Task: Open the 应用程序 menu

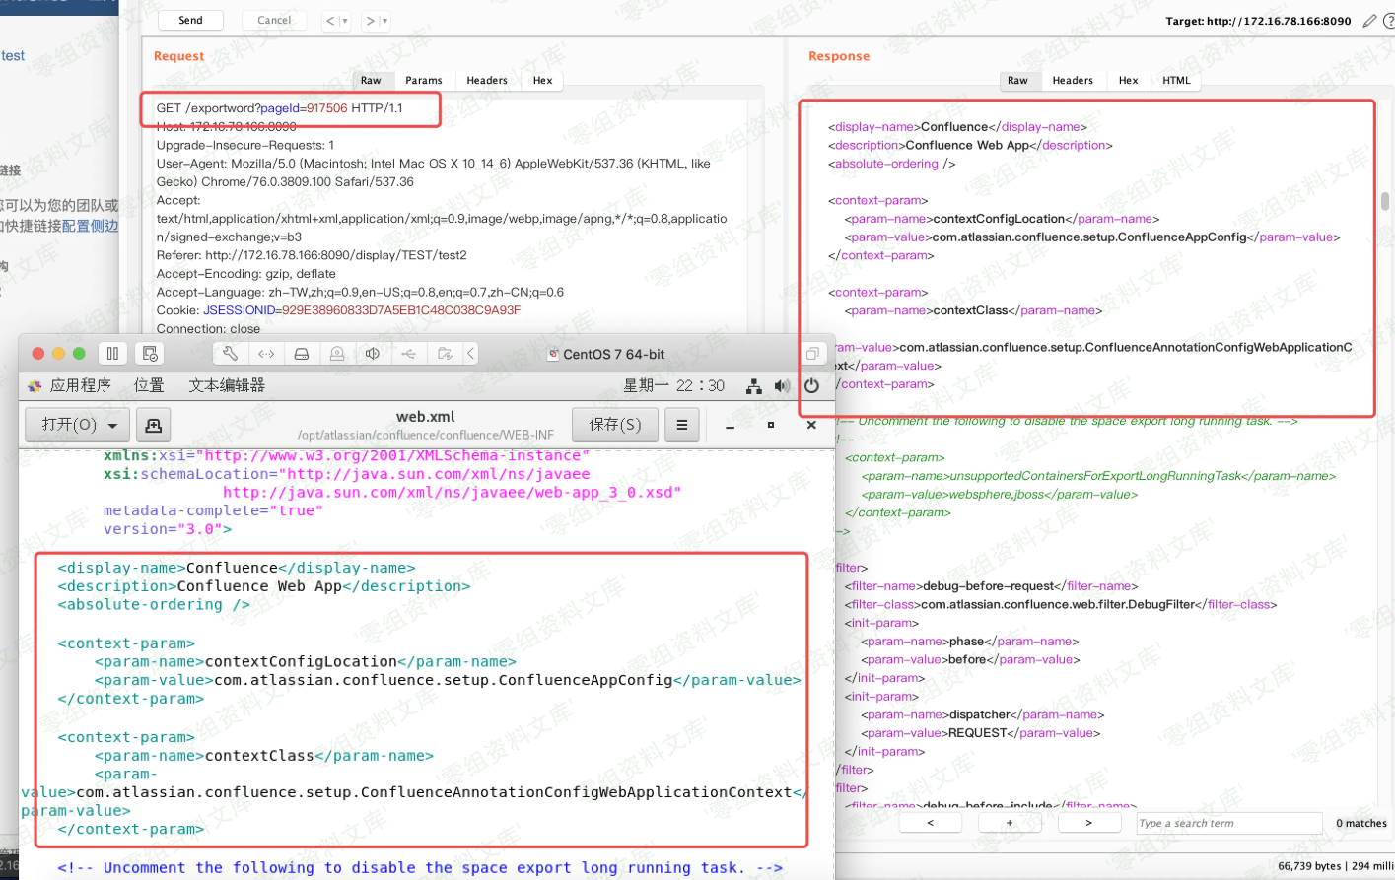Action: 79,386
